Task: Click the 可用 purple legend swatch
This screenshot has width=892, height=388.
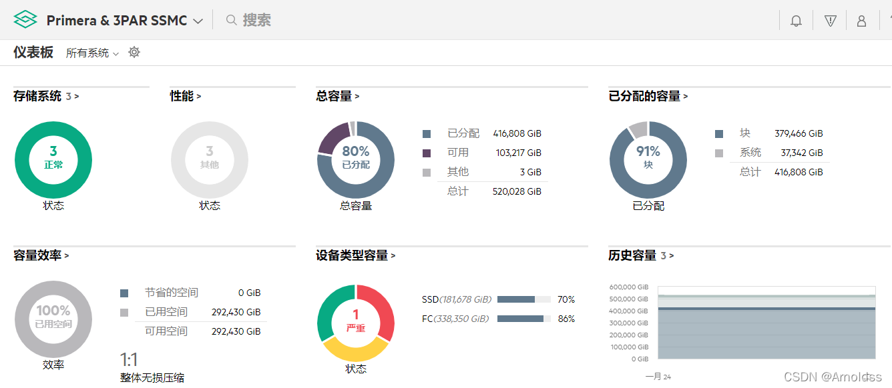Action: pyautogui.click(x=427, y=153)
